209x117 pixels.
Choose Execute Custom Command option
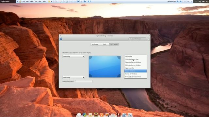(x=136, y=77)
